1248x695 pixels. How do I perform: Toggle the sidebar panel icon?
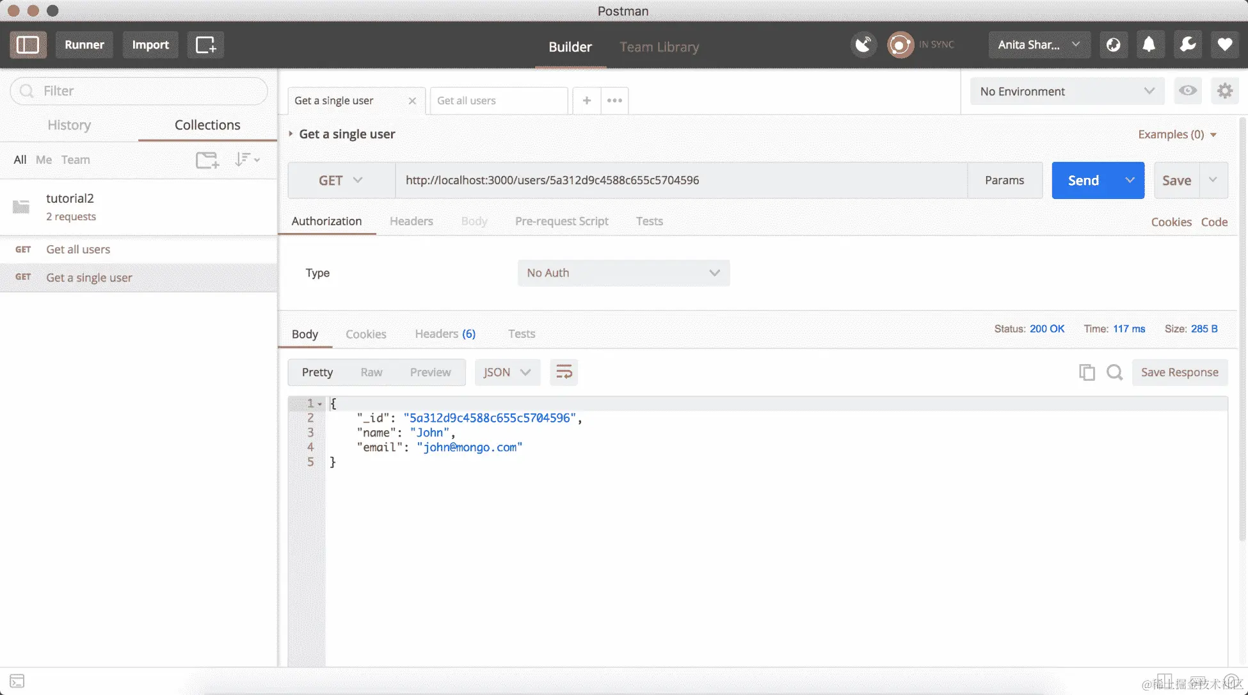28,45
